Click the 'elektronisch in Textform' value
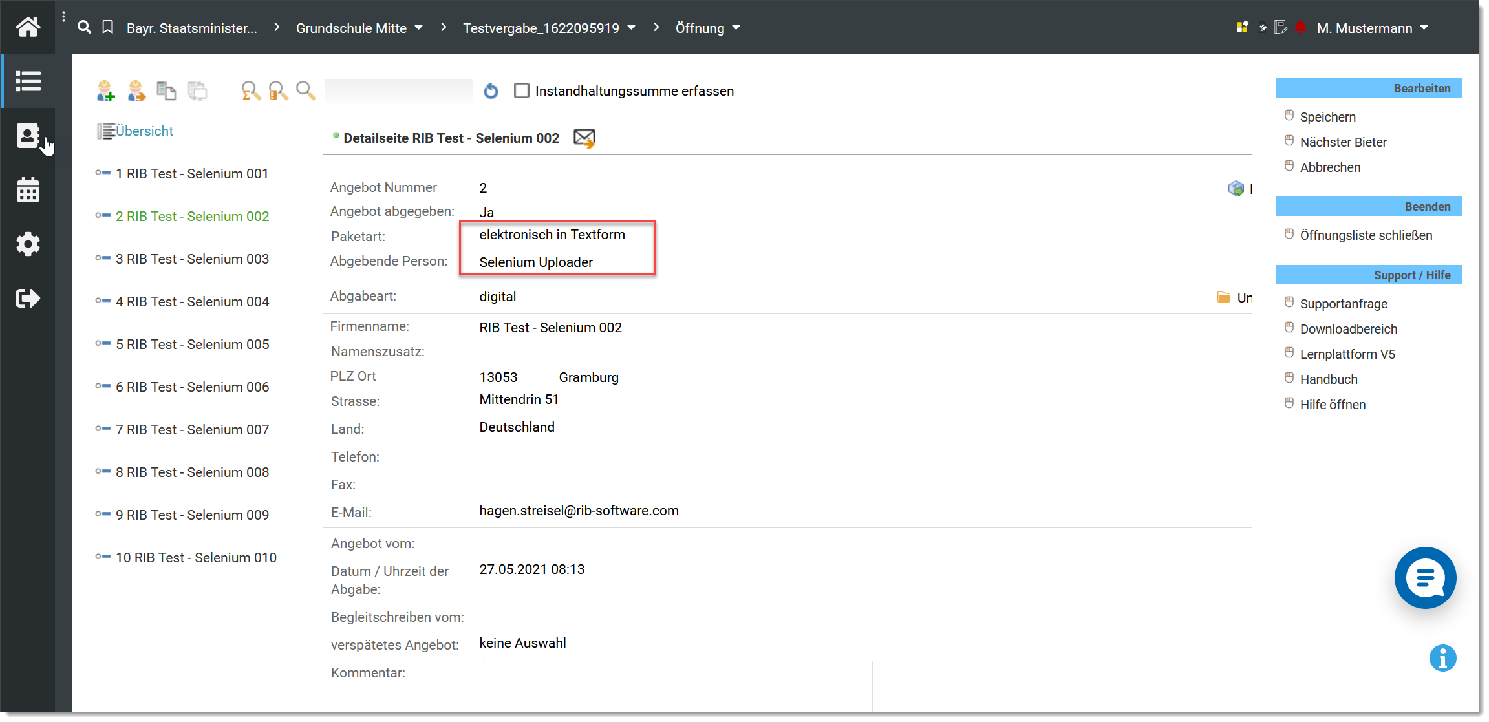This screenshot has width=1489, height=722. 552,235
